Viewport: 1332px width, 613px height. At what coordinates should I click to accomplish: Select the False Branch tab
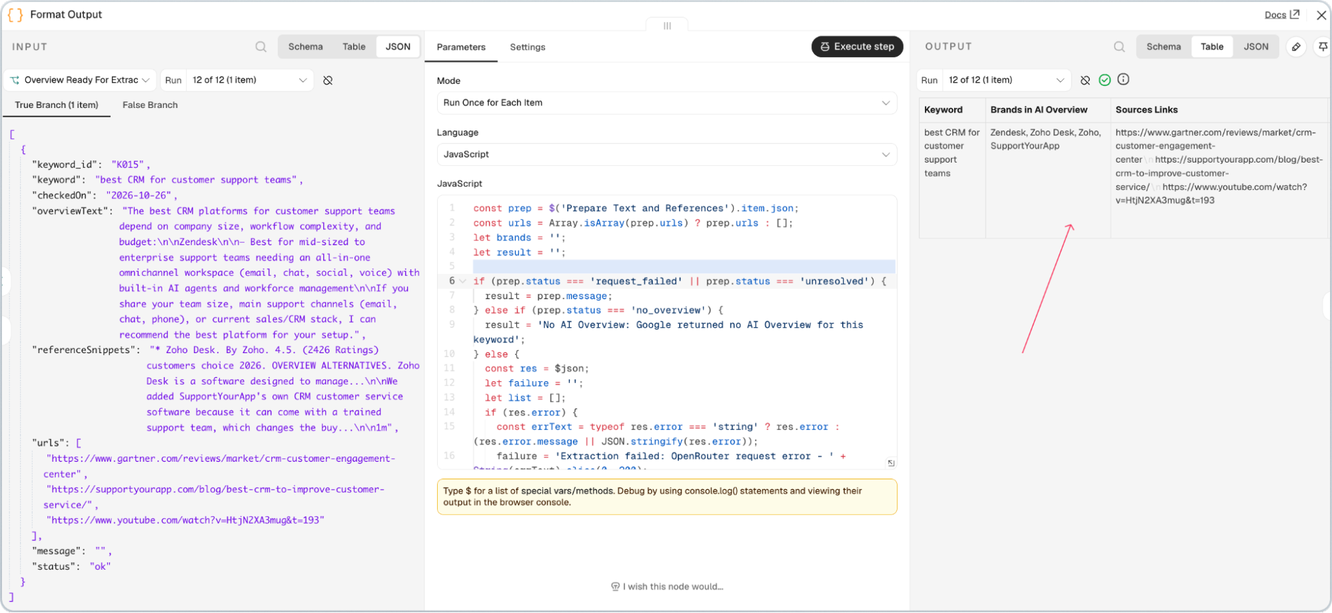150,105
